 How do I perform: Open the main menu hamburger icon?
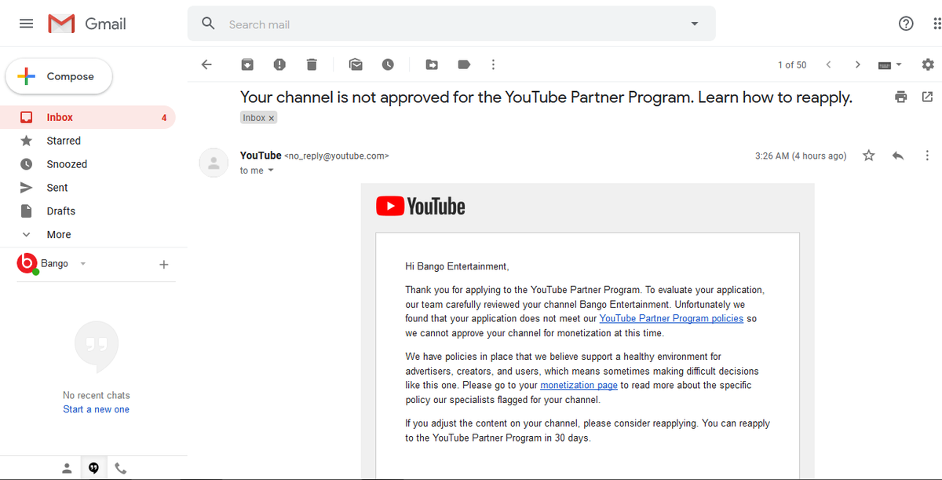click(26, 24)
